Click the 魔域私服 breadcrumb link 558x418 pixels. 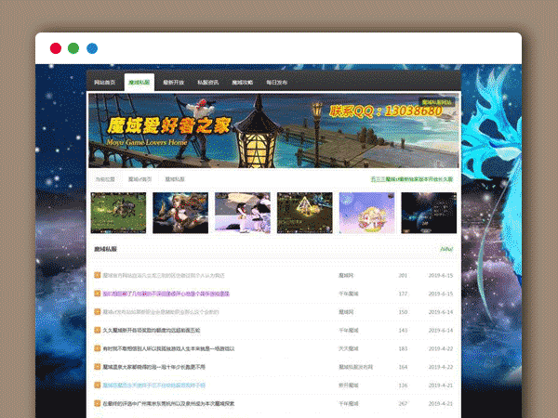pos(175,178)
